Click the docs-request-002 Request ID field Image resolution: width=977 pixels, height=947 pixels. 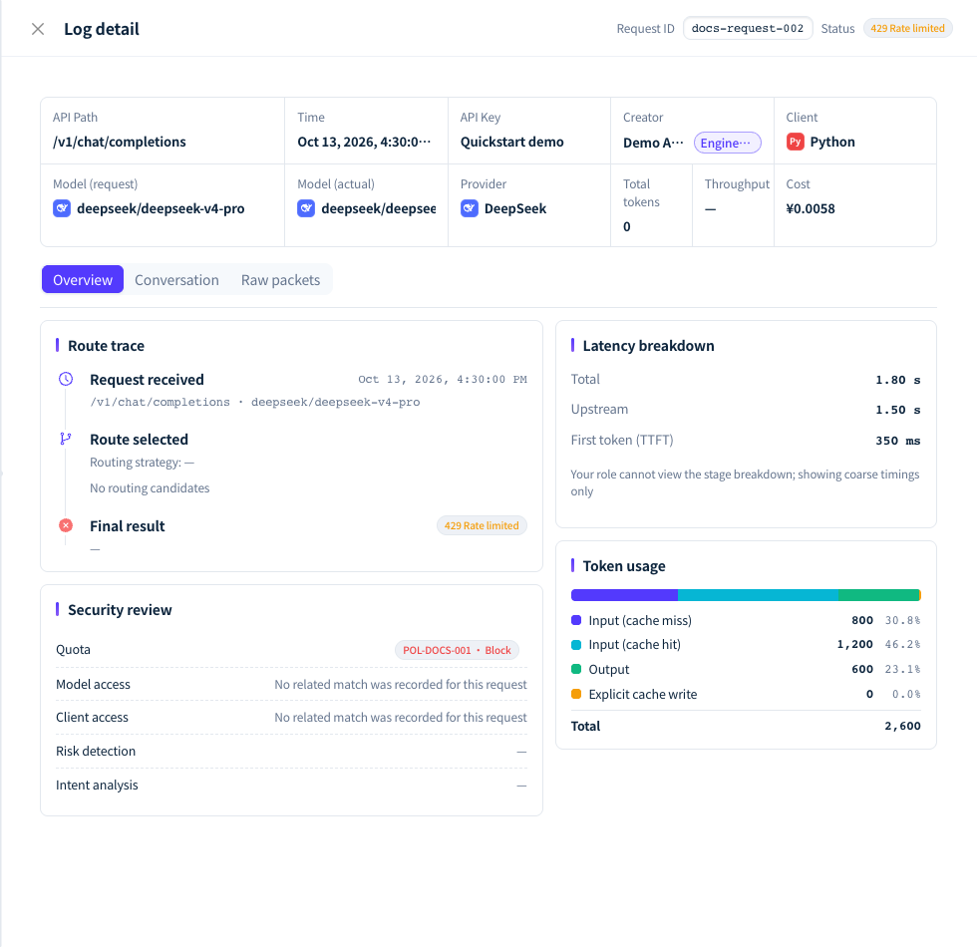(748, 28)
